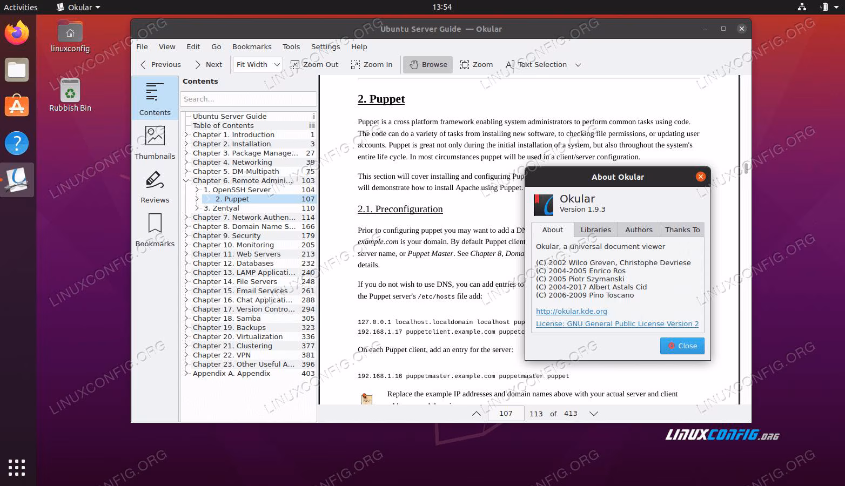845x486 pixels.
Task: Open the GNU General Public License link
Action: pos(617,323)
